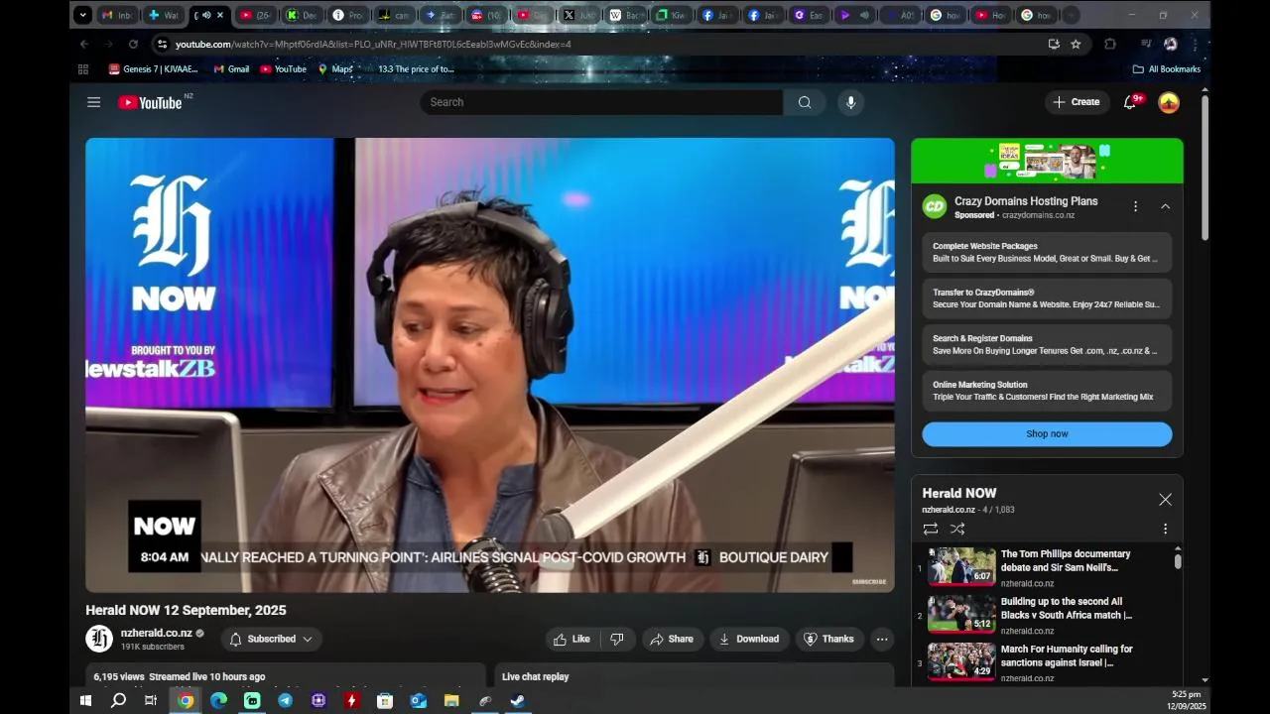The height and width of the screenshot is (714, 1270).
Task: Download the video
Action: 749,639
